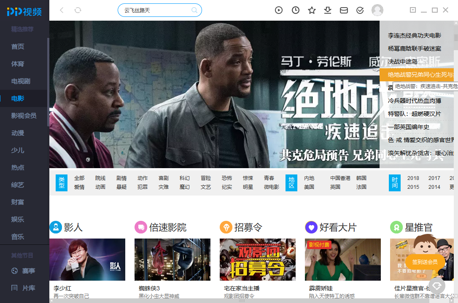Viewport: 458px width, 303px height.
Task: Filter by genre 院线
Action: [x=100, y=178]
